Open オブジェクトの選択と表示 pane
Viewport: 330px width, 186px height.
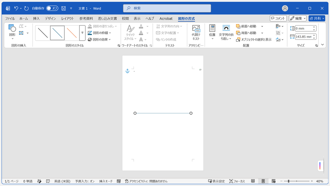254,39
